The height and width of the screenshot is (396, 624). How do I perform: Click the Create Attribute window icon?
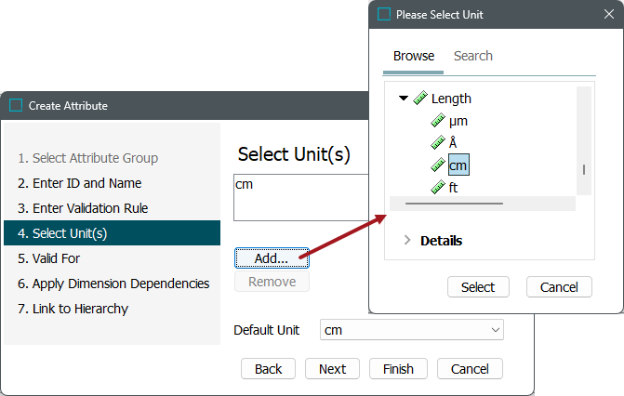click(x=16, y=105)
